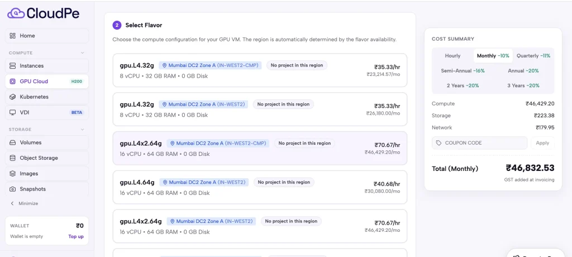Screen dimensions: 572x257
Task: Select Quarterly -11% billing period
Action: tap(533, 56)
